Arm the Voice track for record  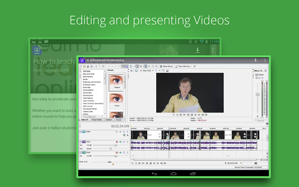point(117,142)
